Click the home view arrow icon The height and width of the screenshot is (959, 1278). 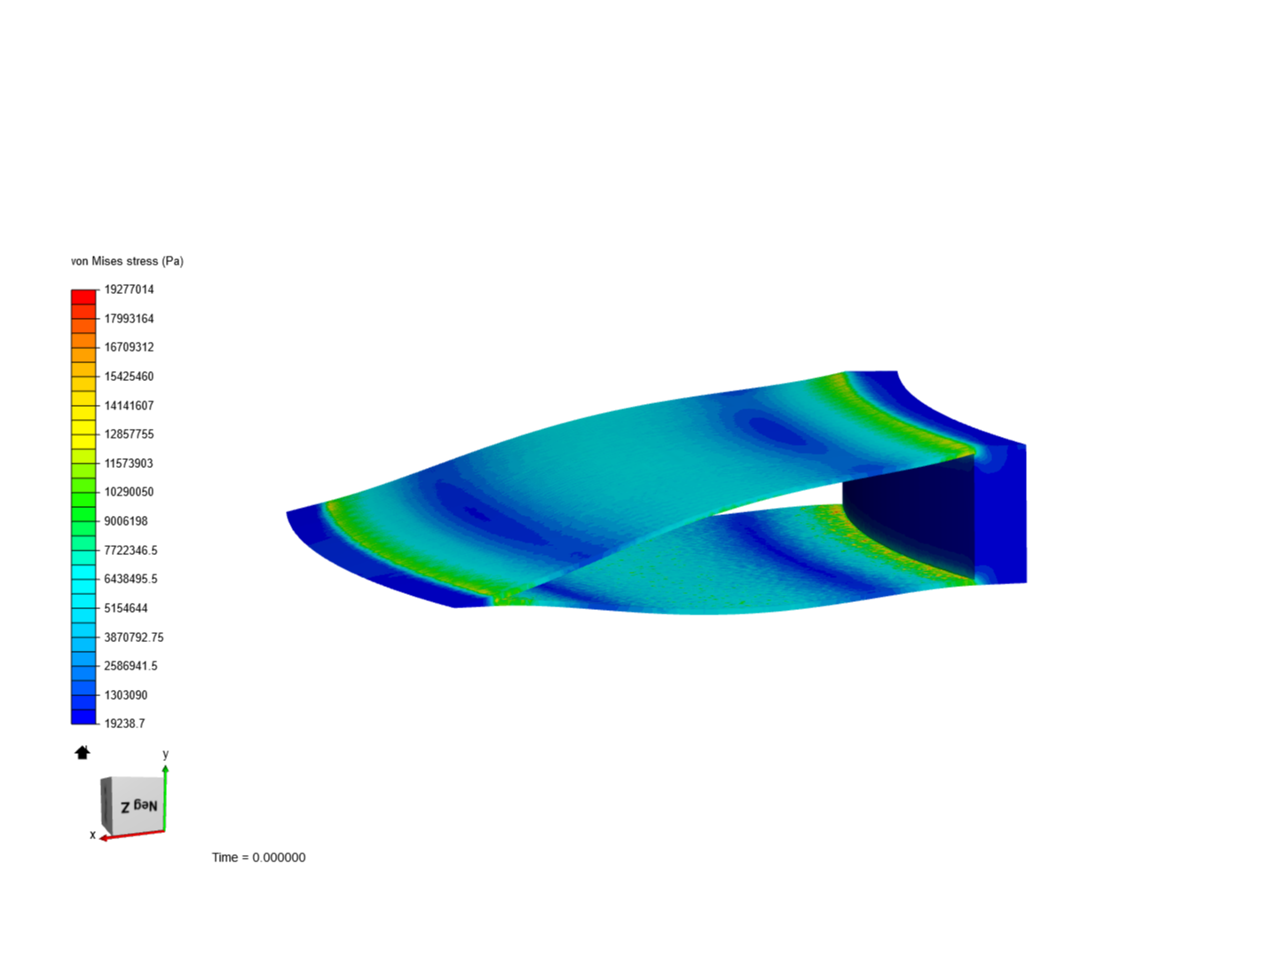[x=83, y=752]
